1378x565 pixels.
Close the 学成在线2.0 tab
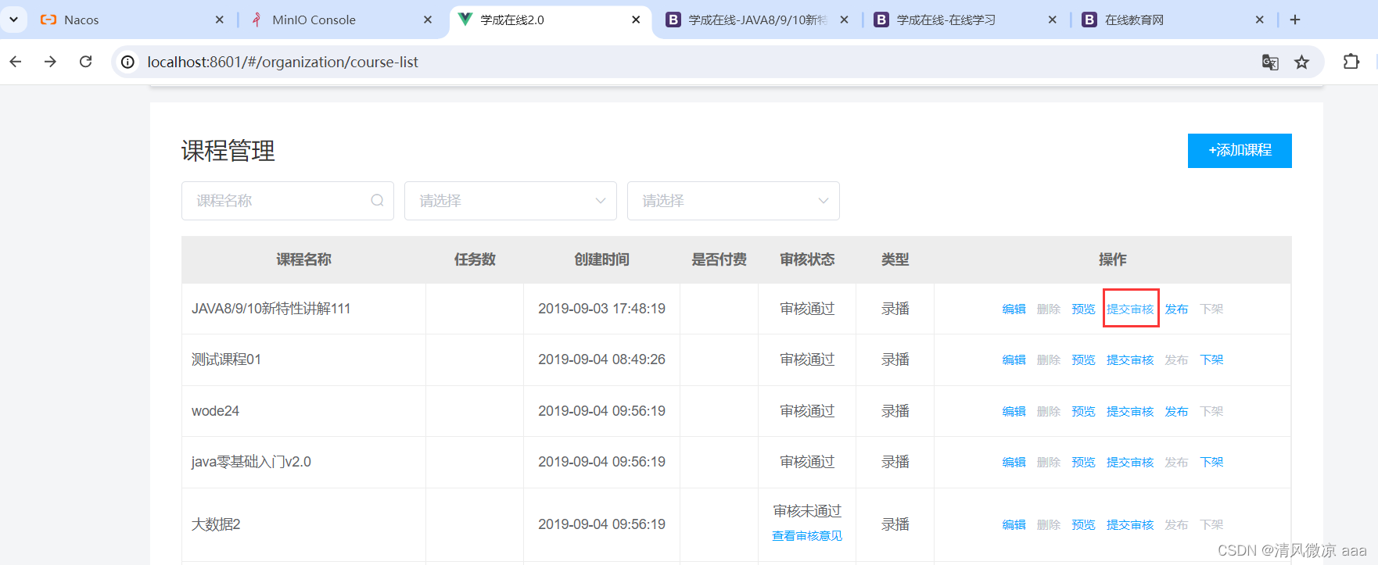pos(636,20)
